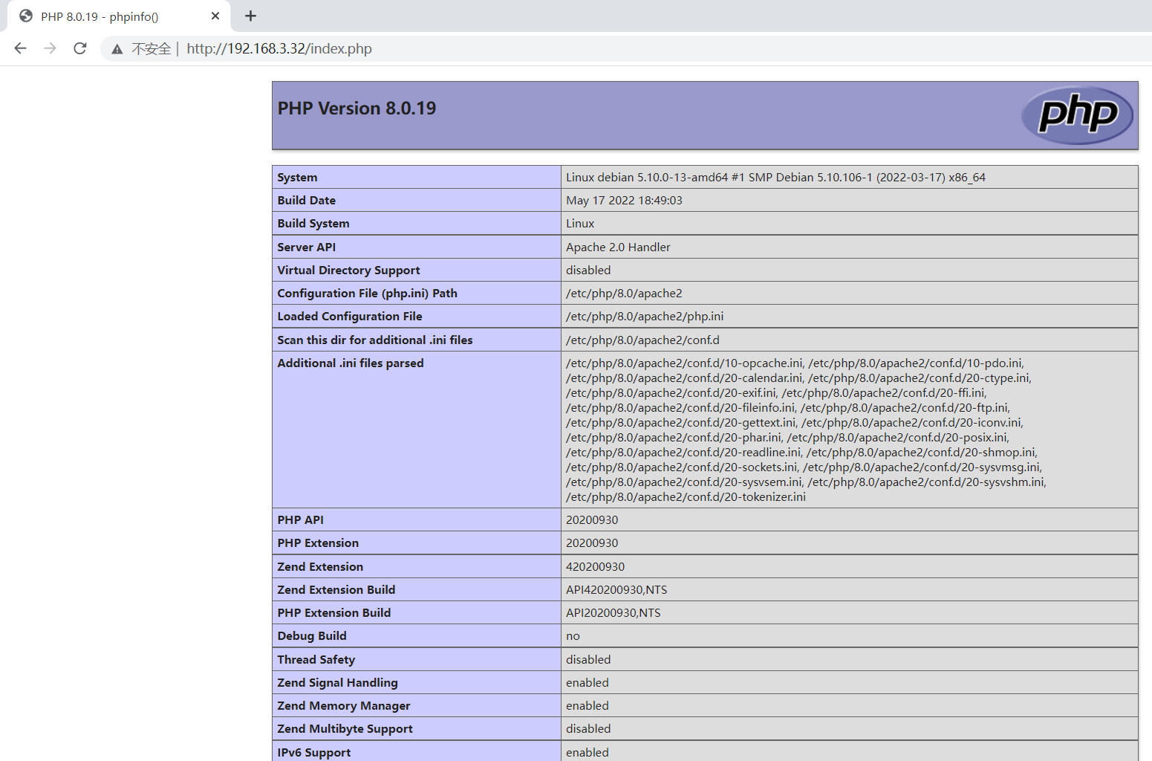Screen dimensions: 1152x761
Task: Click the API420200930,NTS value
Action: [616, 590]
